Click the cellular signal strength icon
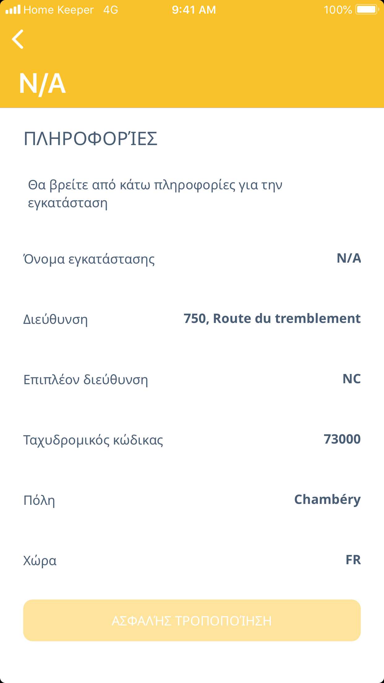This screenshot has height=683, width=384. 13,10
